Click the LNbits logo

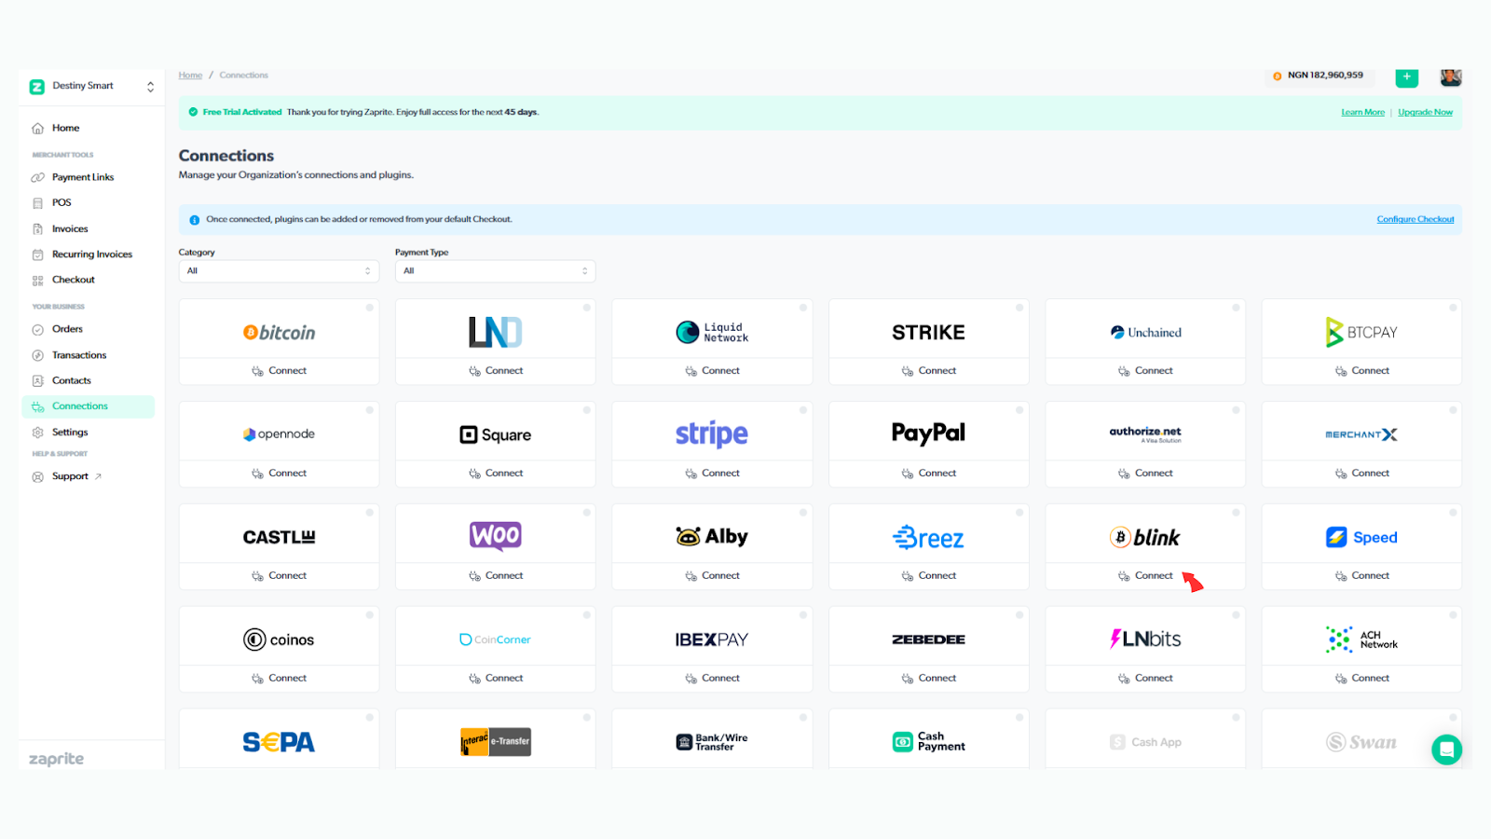click(x=1145, y=640)
